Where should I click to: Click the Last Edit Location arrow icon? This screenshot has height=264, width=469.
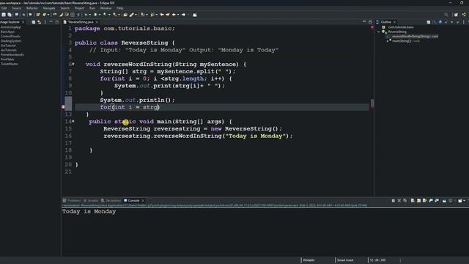click(x=162, y=15)
